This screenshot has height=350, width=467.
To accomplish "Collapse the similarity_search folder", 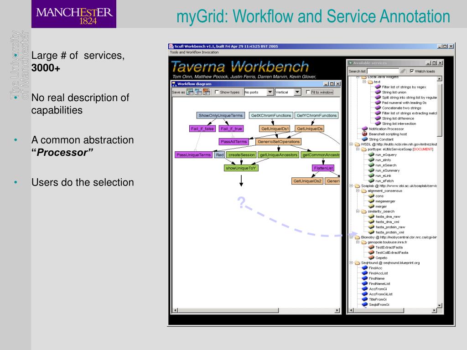I will 358,211.
